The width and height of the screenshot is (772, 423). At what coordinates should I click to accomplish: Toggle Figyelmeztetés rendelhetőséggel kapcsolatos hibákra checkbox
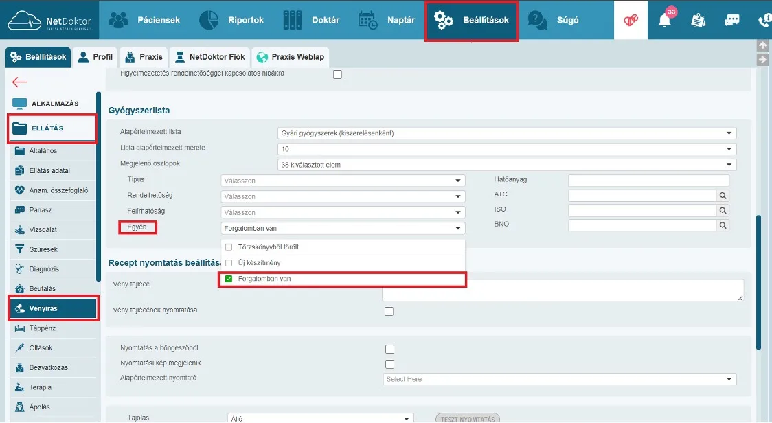click(337, 74)
